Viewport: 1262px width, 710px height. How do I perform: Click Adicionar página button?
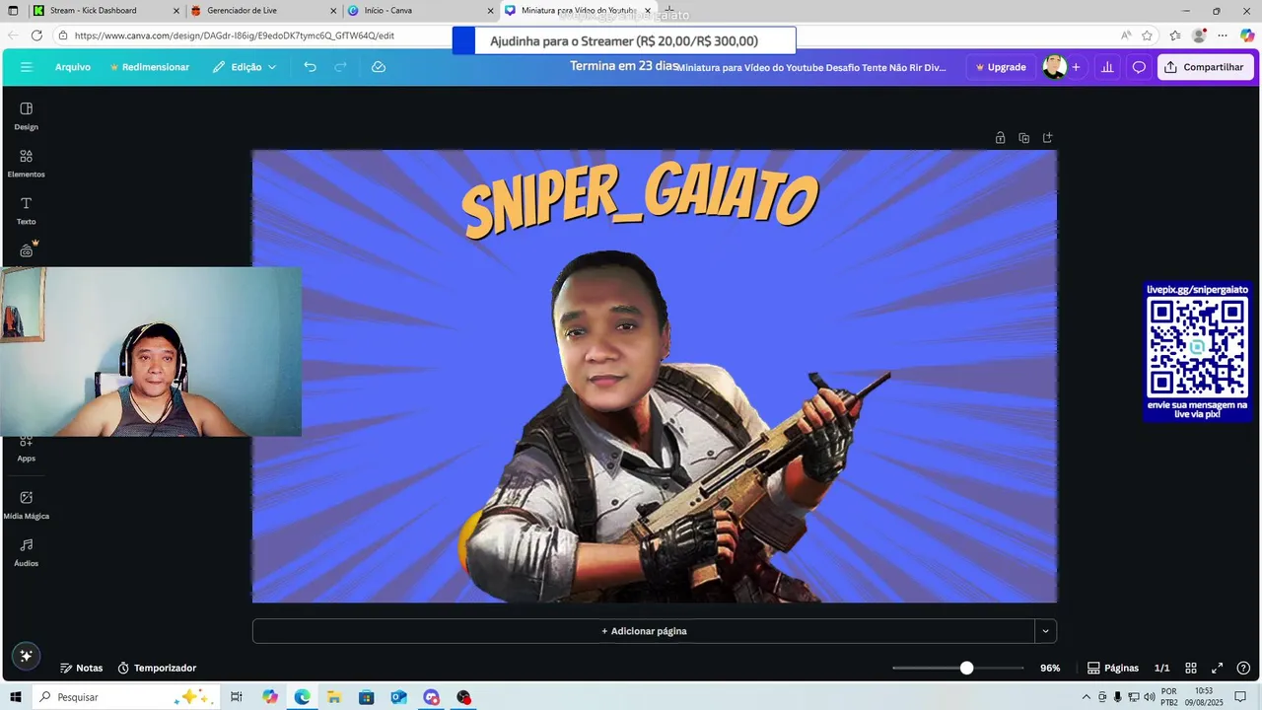(x=644, y=631)
